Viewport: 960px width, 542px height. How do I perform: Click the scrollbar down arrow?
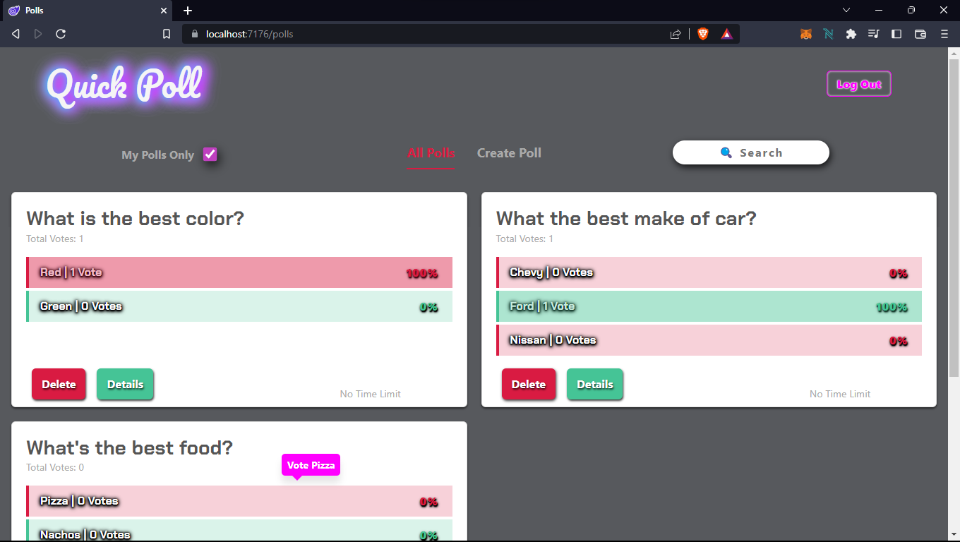coord(954,536)
